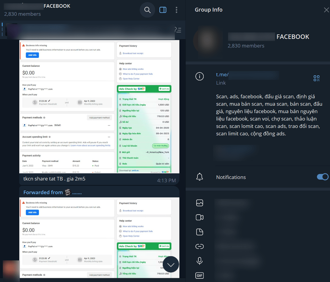330x282 pixels.
Task: Click the sidebar panel toggle icon beside search
Action: (163, 10)
